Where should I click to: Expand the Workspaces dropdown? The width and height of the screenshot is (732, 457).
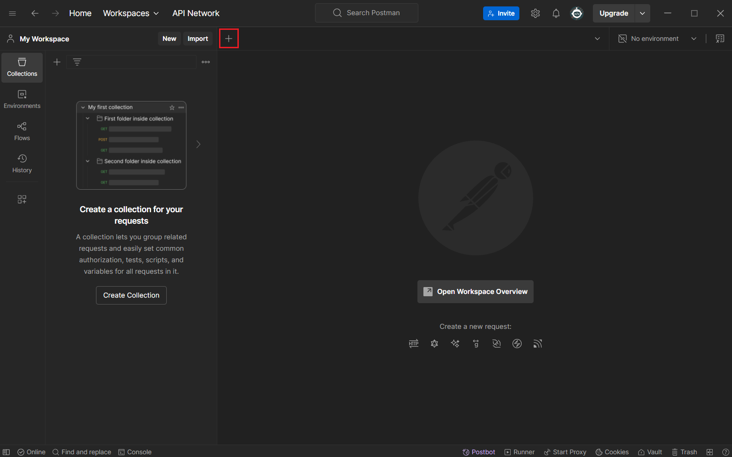131,13
